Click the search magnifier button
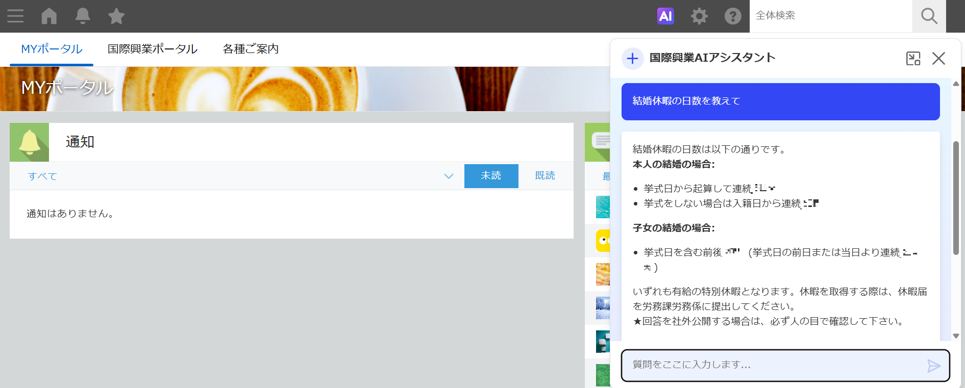 click(929, 16)
